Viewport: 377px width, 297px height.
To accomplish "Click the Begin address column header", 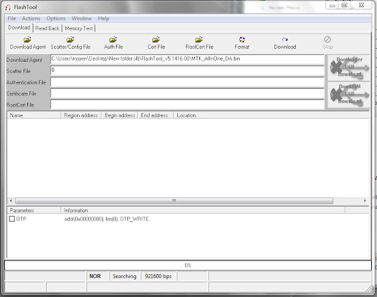I will click(120, 115).
